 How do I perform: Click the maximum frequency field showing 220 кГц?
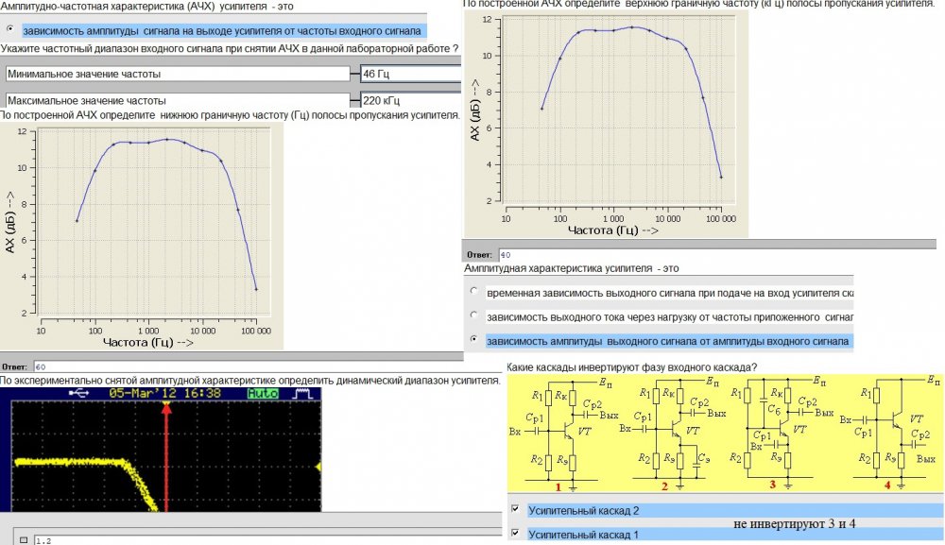[x=409, y=99]
